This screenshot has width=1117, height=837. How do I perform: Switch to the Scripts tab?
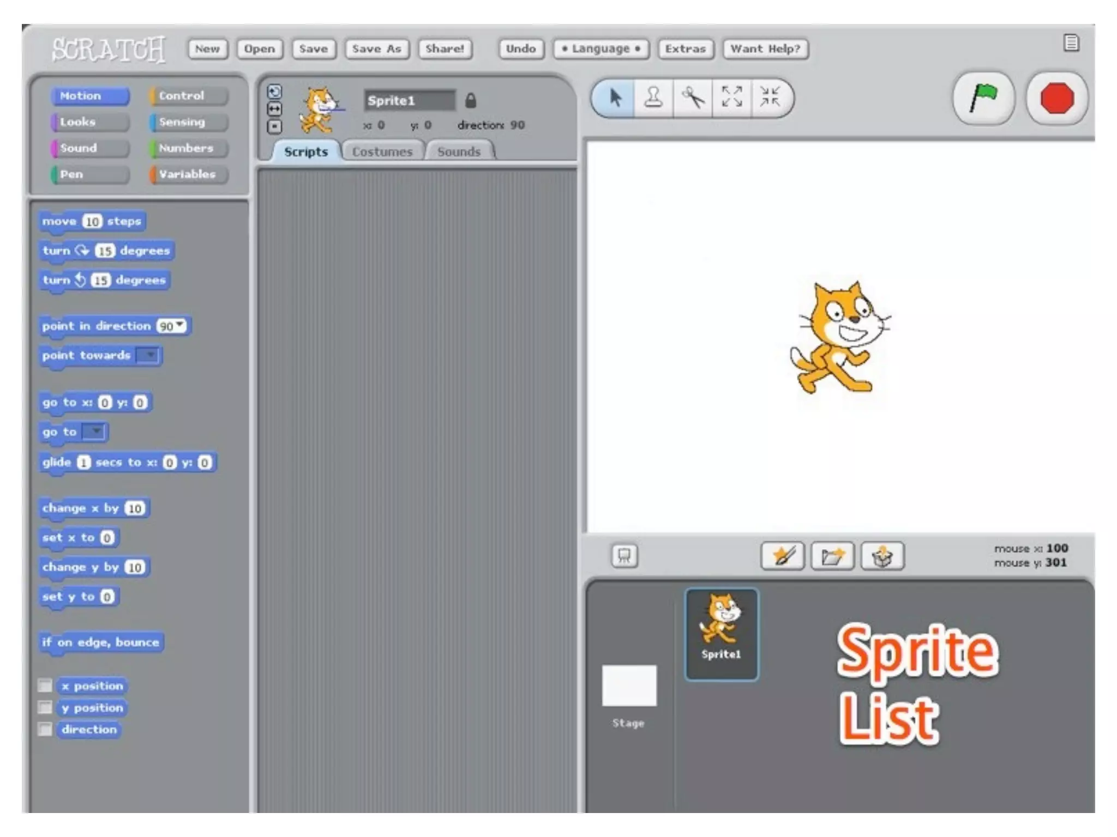pyautogui.click(x=306, y=151)
